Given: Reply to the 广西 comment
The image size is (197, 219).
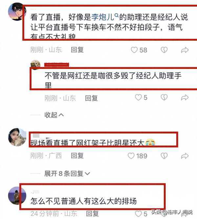Looking at the screenshot, I should point(77,156).
